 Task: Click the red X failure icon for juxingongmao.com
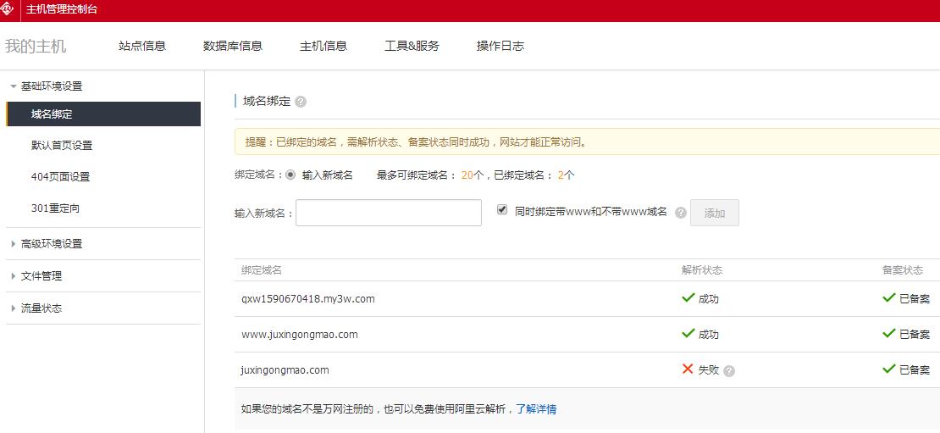point(688,369)
